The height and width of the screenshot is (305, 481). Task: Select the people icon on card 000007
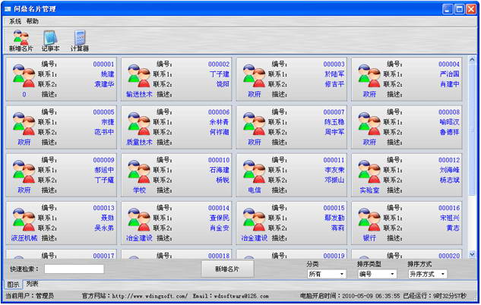pos(254,124)
